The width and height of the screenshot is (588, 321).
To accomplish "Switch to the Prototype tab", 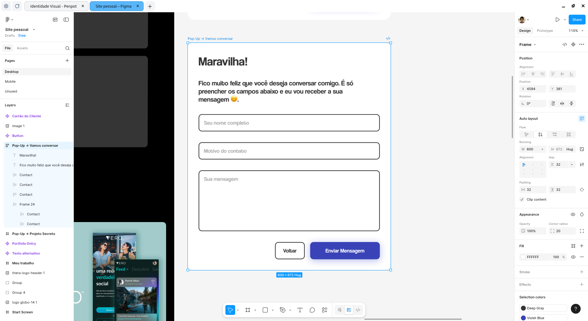I will click(545, 31).
